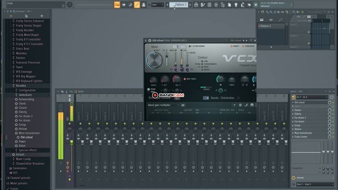This screenshot has width=338, height=190.
Task: Adjust the Master track volume fader in Mixer
Action: click(72, 142)
